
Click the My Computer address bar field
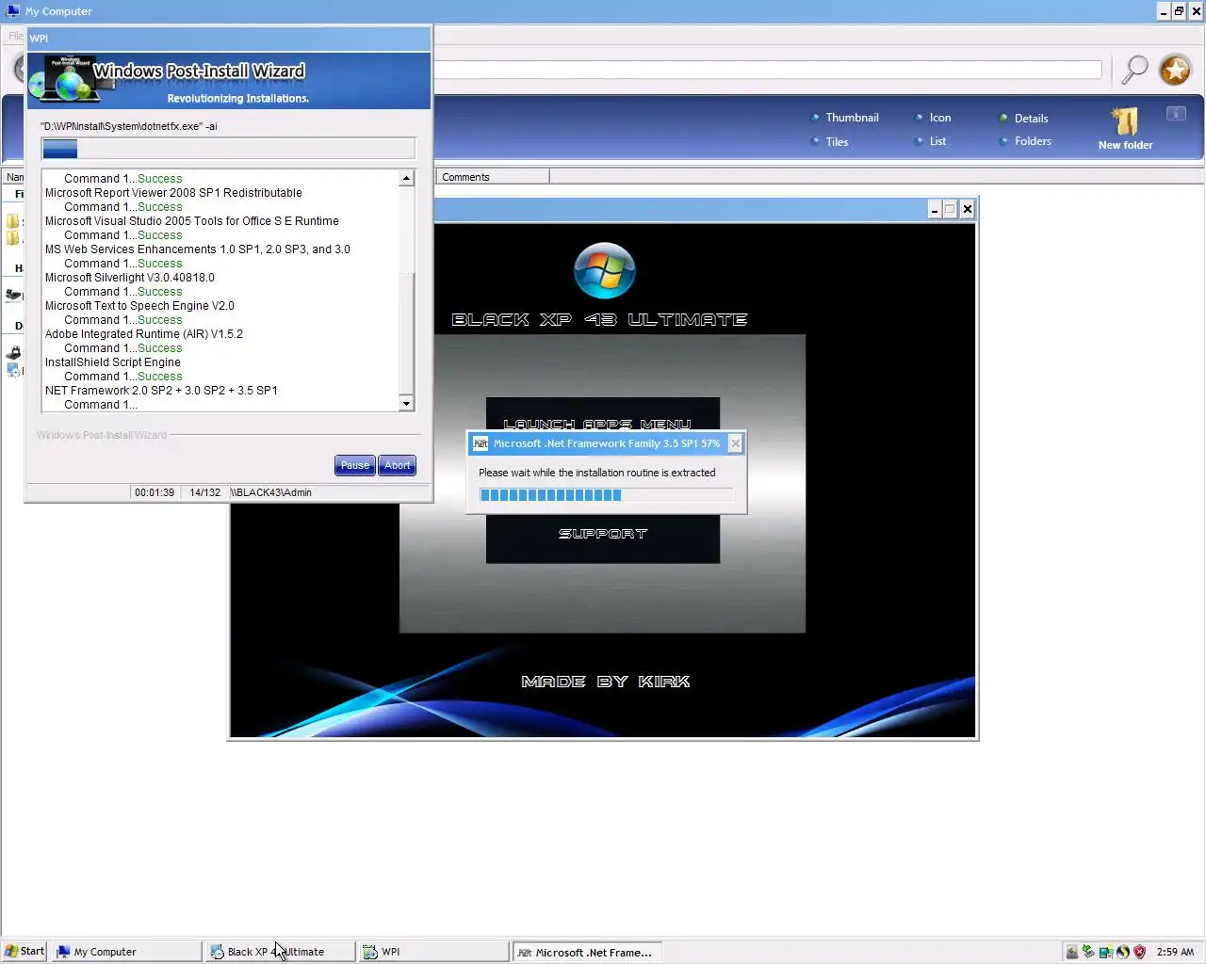coord(768,70)
